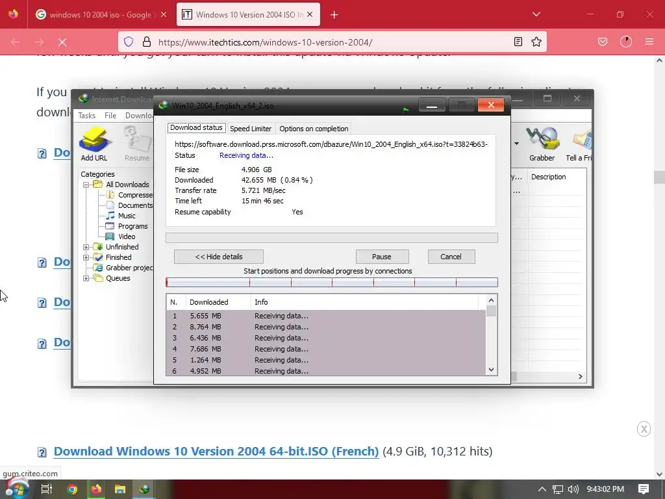665x499 pixels.
Task: Stop loading the page with the X button
Action: point(62,42)
